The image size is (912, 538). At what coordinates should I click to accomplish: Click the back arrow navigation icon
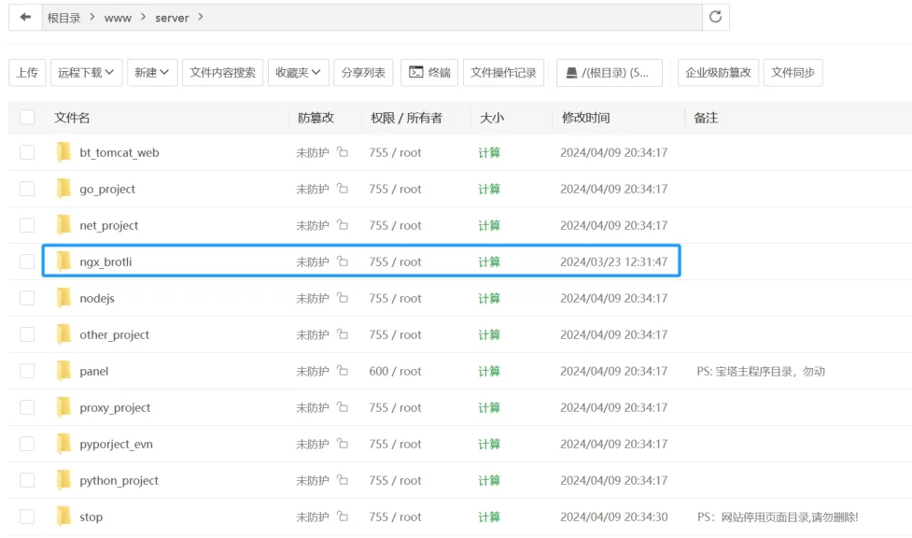point(25,18)
